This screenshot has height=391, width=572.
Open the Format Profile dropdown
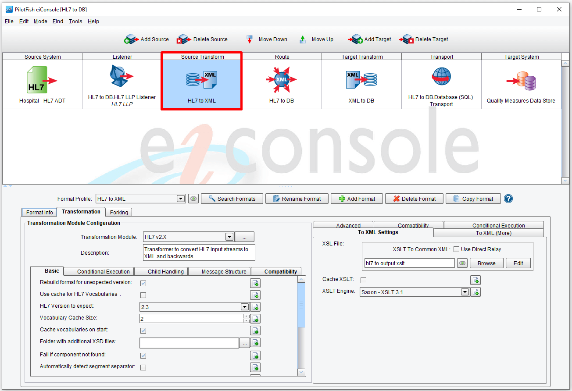[181, 199]
